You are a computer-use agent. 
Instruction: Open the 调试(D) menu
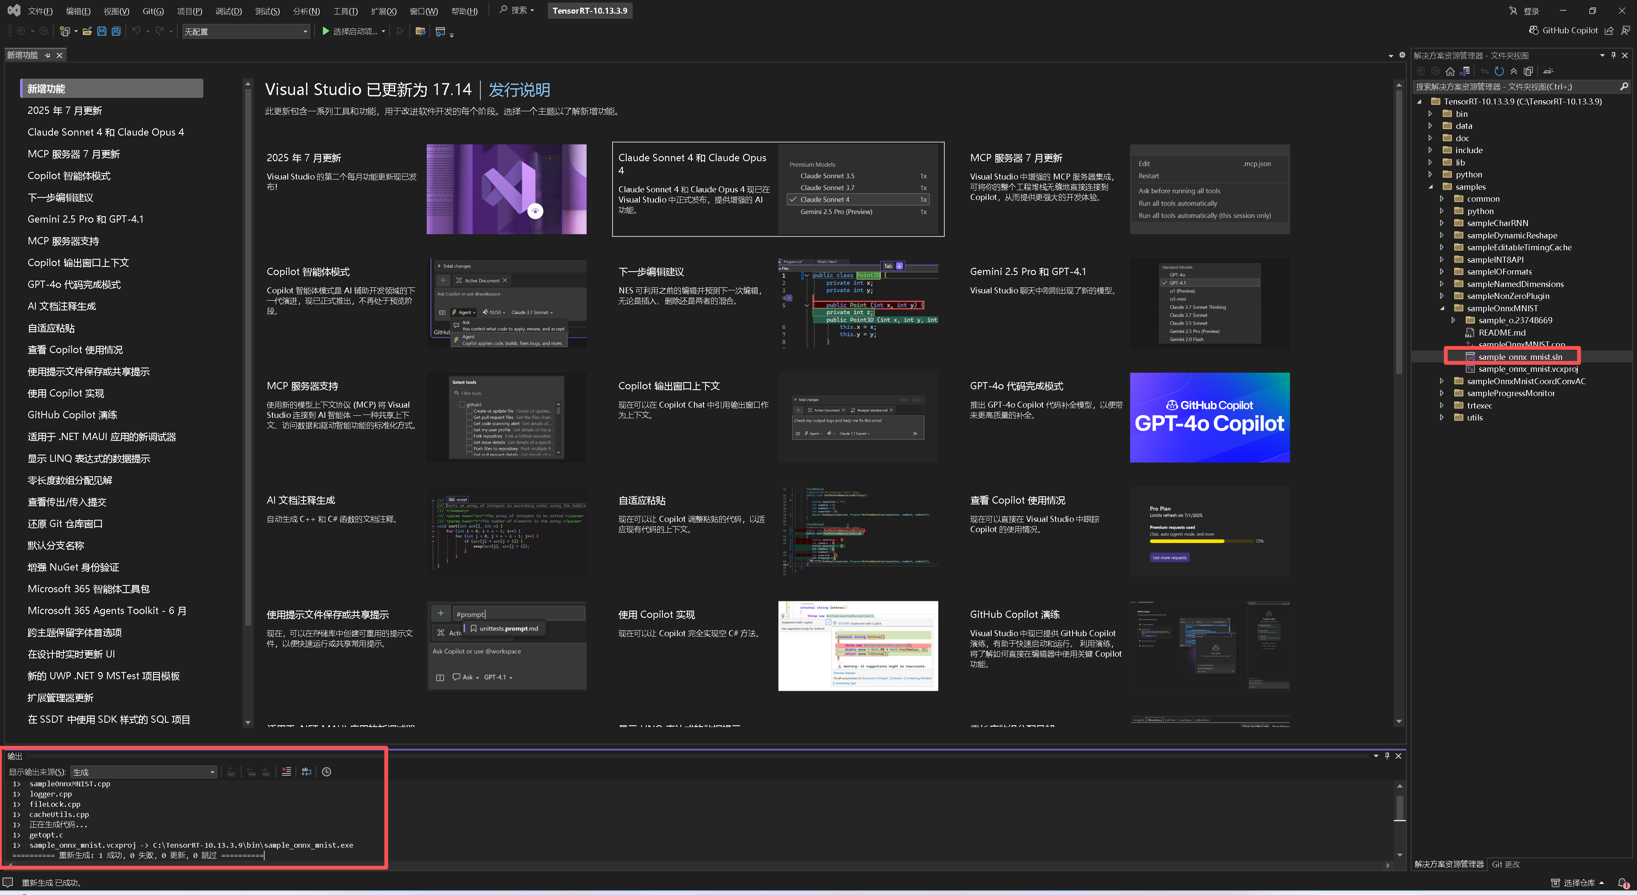tap(228, 11)
